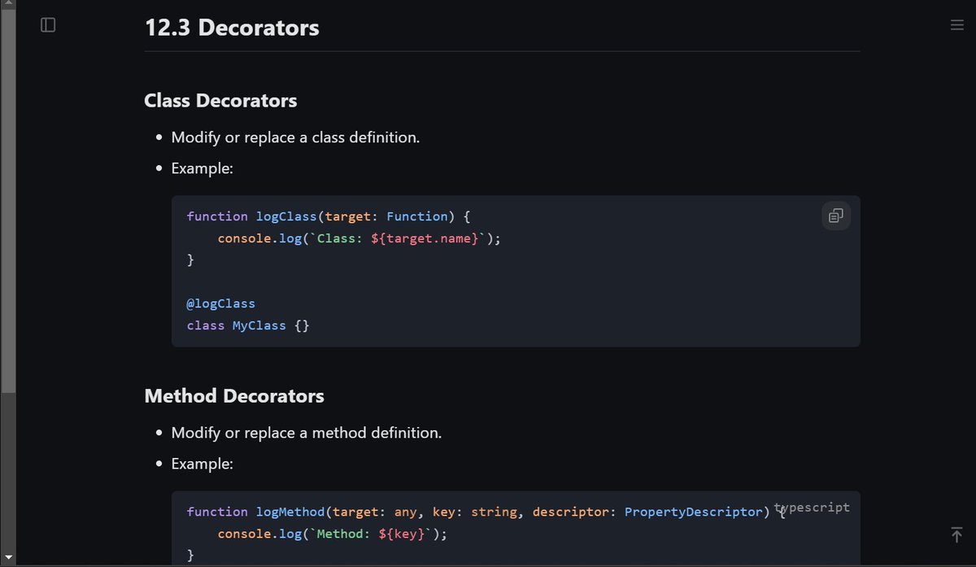Click the '@logClass' decorator line

[x=220, y=303]
